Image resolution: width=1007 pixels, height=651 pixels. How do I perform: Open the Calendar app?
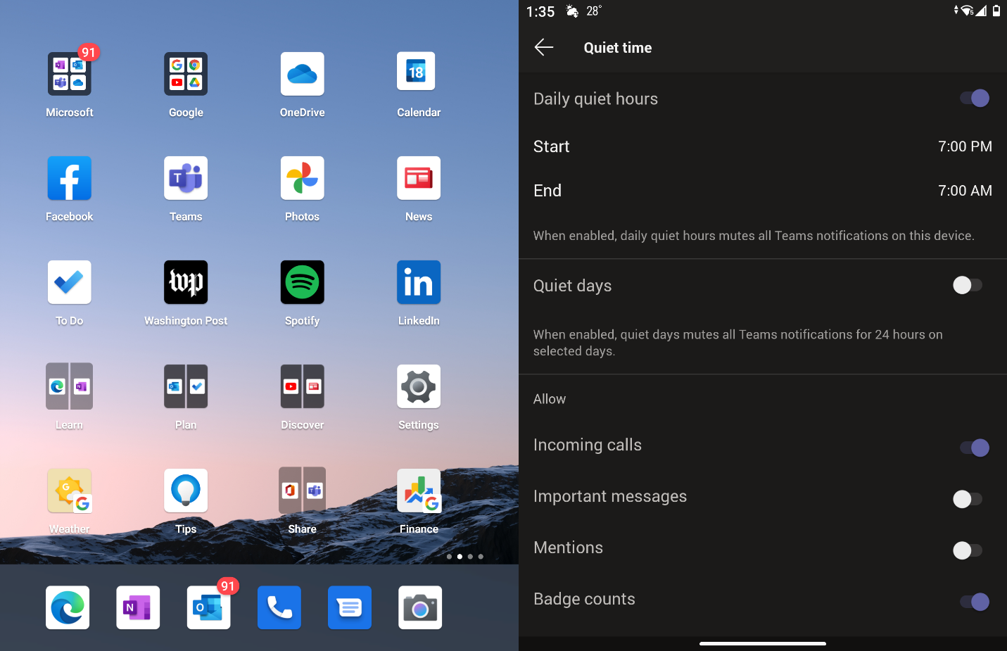tap(416, 72)
